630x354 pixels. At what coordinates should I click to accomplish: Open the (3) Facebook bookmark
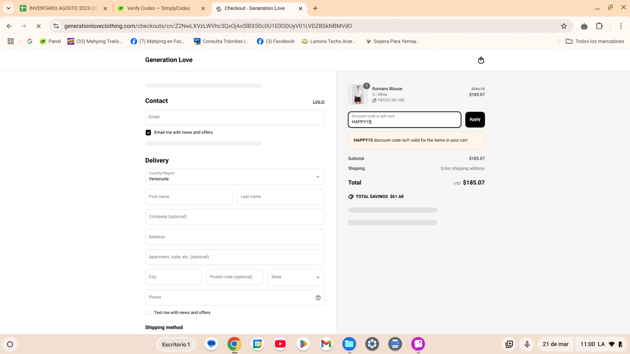[x=276, y=41]
